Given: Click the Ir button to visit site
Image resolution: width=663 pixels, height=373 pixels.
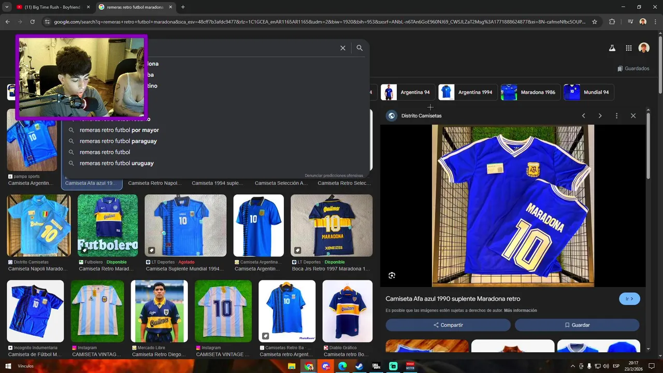Looking at the screenshot, I should 629,299.
